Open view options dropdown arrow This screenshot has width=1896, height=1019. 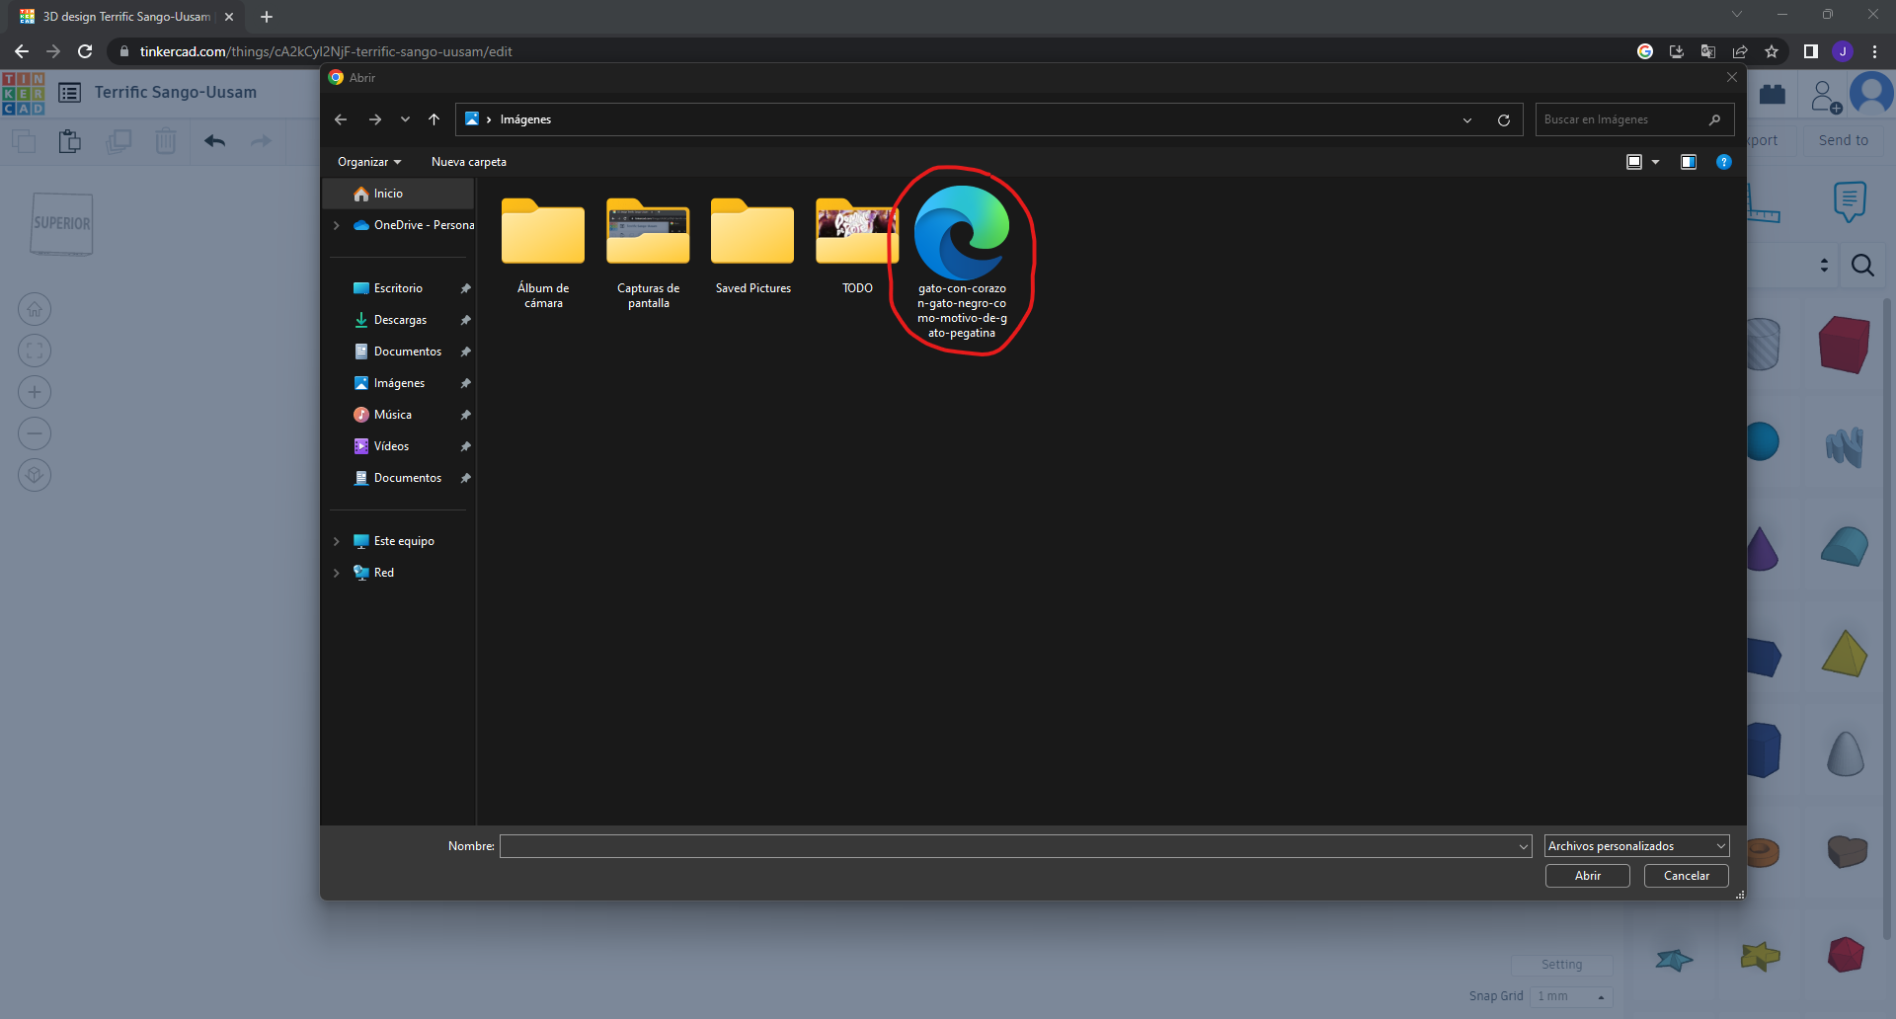click(1656, 162)
